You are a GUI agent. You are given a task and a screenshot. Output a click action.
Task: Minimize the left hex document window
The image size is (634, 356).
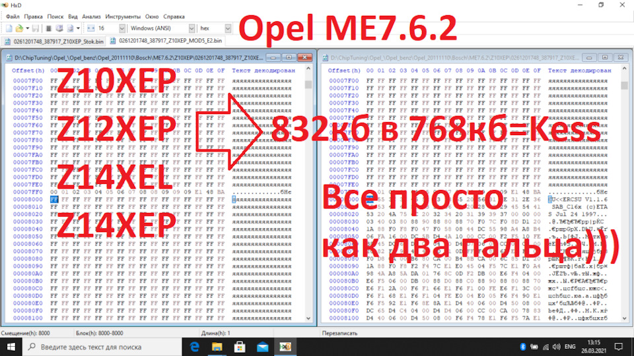(273, 58)
